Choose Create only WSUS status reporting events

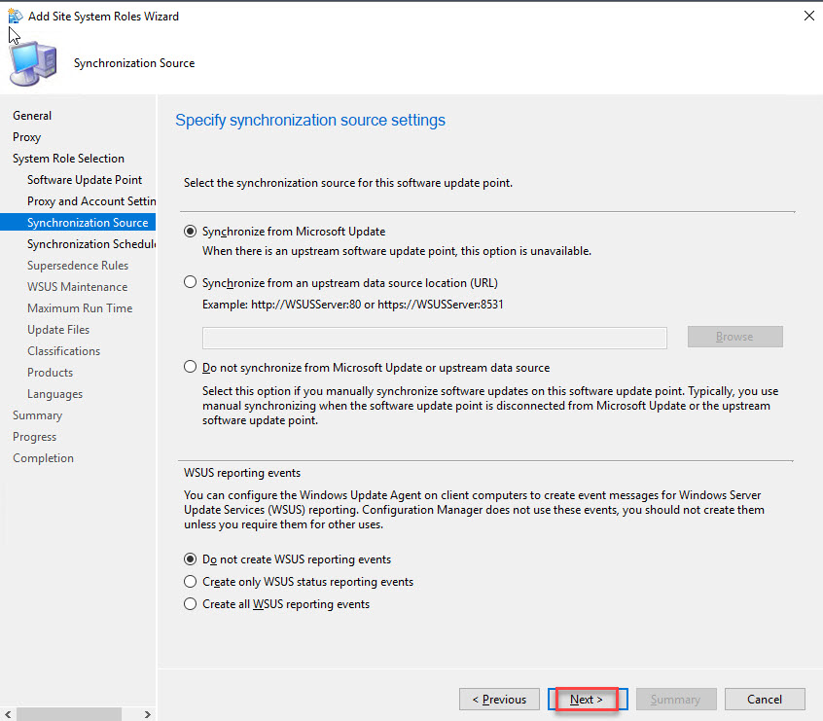190,582
